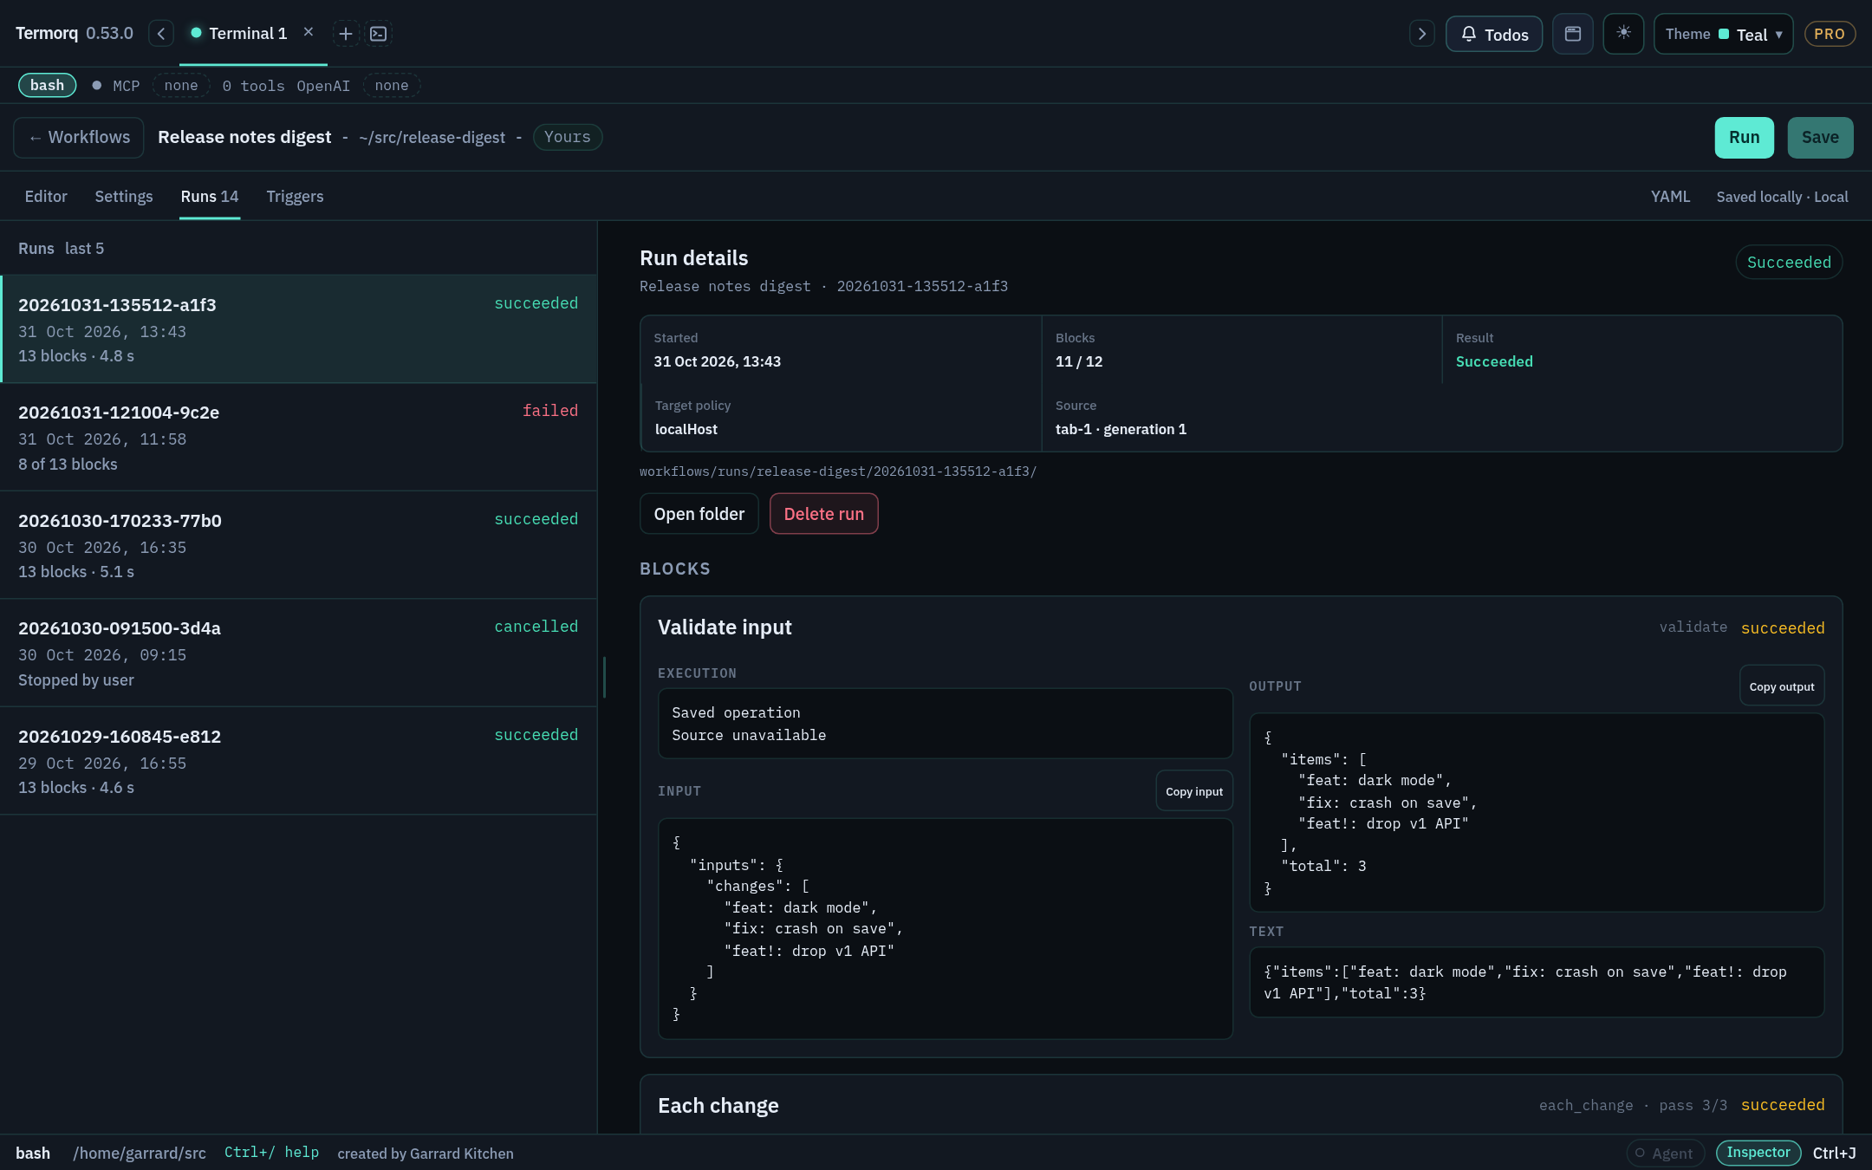Click the forward chevron left of Todos
This screenshot has height=1170, width=1872.
pyautogui.click(x=1422, y=34)
